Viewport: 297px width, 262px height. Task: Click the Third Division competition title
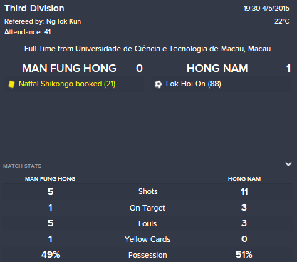(34, 9)
